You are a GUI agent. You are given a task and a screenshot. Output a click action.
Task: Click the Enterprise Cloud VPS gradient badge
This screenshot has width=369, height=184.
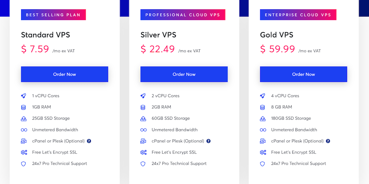pos(298,15)
